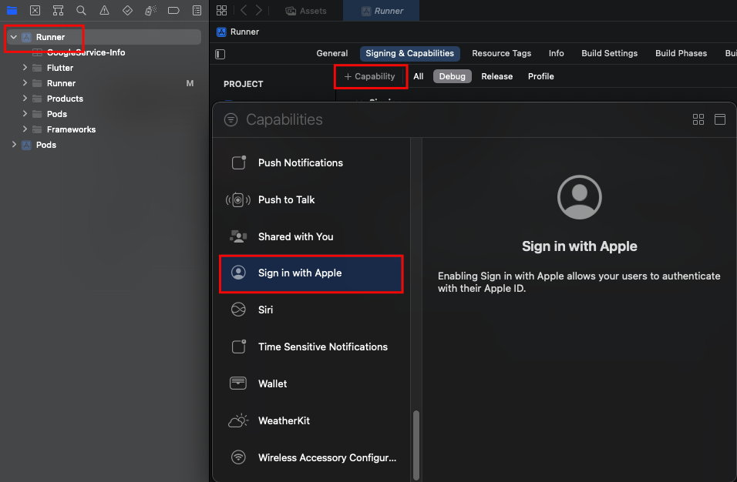Go back with the left chevron

[x=244, y=10]
